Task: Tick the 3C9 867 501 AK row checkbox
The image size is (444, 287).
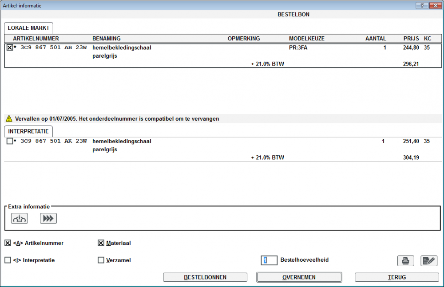Action: [10, 142]
